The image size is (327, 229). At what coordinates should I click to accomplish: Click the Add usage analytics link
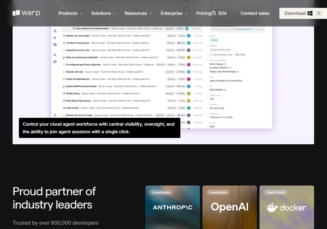coord(243,29)
